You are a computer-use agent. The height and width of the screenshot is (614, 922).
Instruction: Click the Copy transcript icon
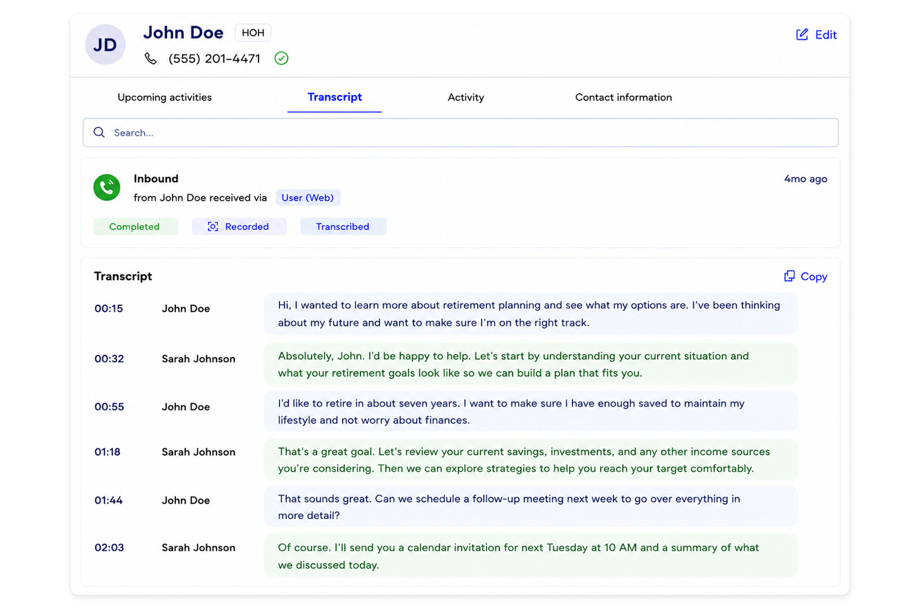pos(789,276)
